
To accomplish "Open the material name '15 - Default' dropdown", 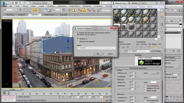I will (x=139, y=51).
